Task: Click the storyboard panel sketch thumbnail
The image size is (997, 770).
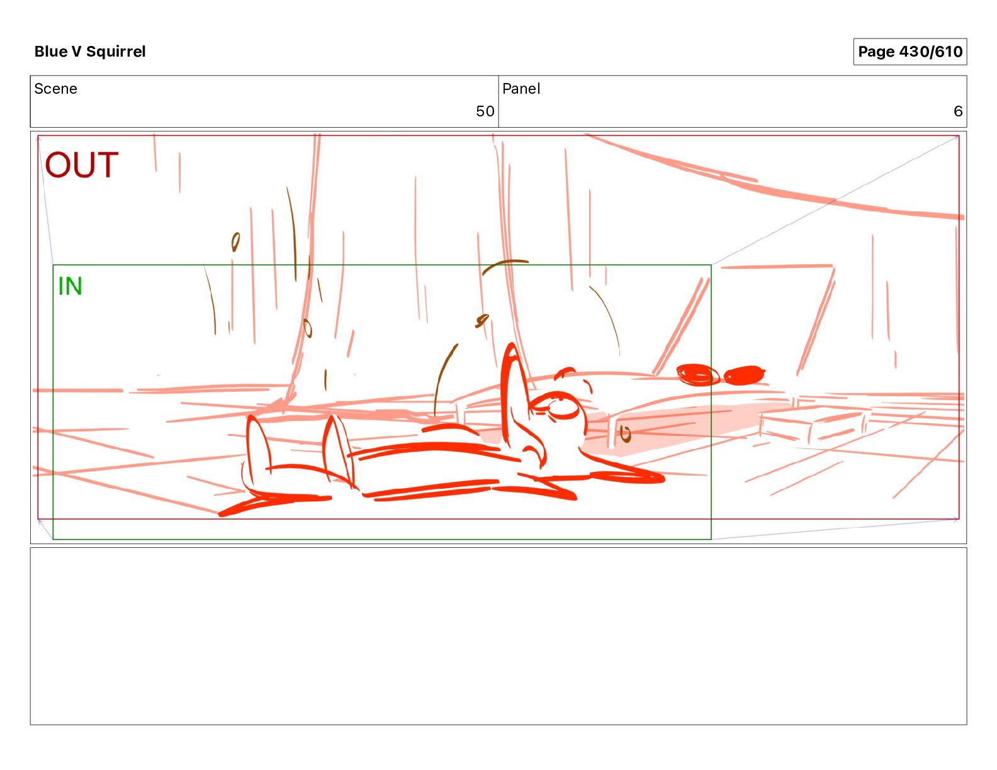Action: 498,337
